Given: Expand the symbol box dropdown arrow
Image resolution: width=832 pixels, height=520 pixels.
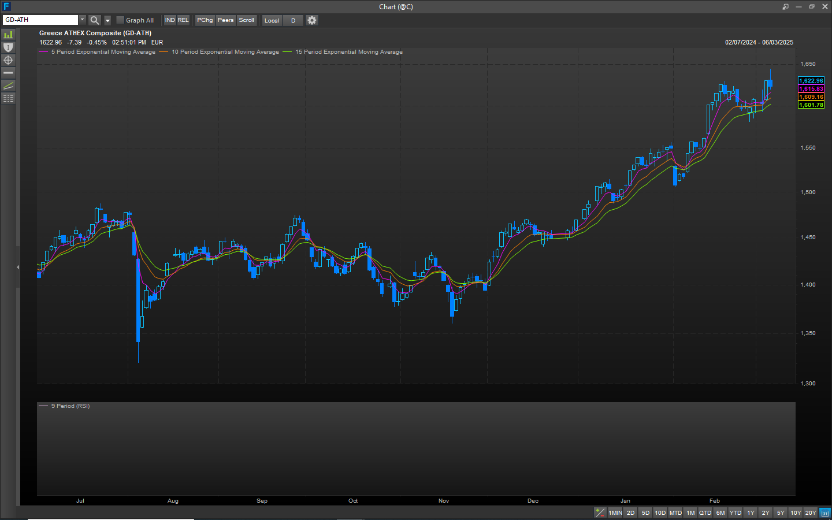Looking at the screenshot, I should click(82, 20).
